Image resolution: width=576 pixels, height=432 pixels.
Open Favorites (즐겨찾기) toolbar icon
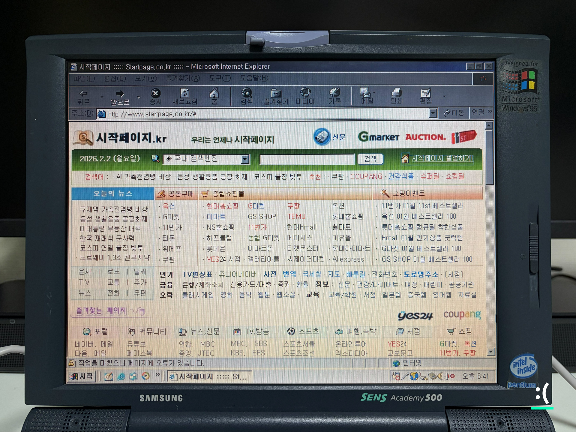click(276, 93)
